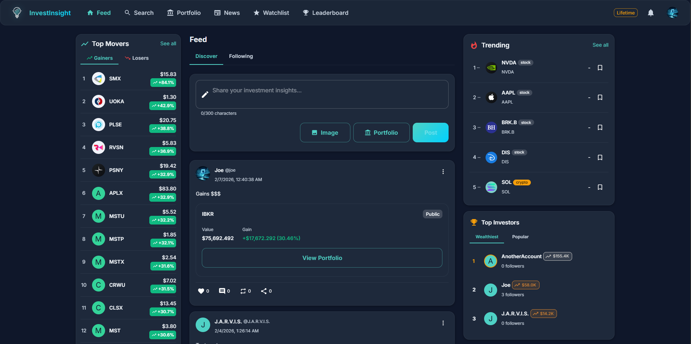This screenshot has width=691, height=344.
Task: Bookmark DIS in Trending
Action: point(600,158)
